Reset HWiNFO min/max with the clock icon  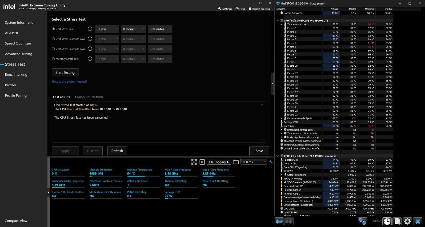(x=387, y=221)
